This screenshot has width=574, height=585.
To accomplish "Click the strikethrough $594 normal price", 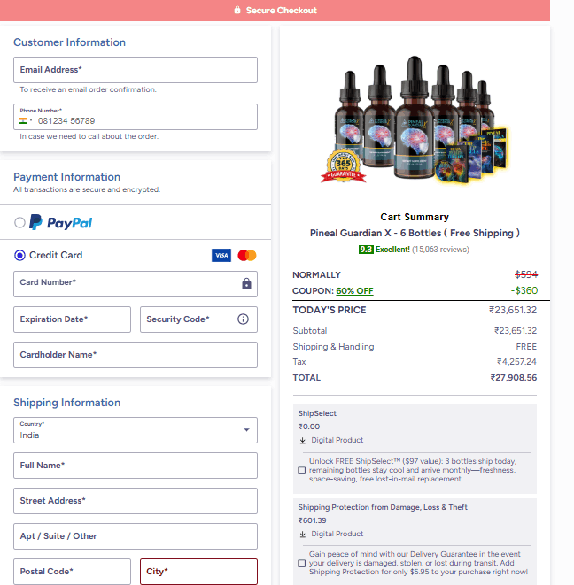I will click(x=526, y=274).
